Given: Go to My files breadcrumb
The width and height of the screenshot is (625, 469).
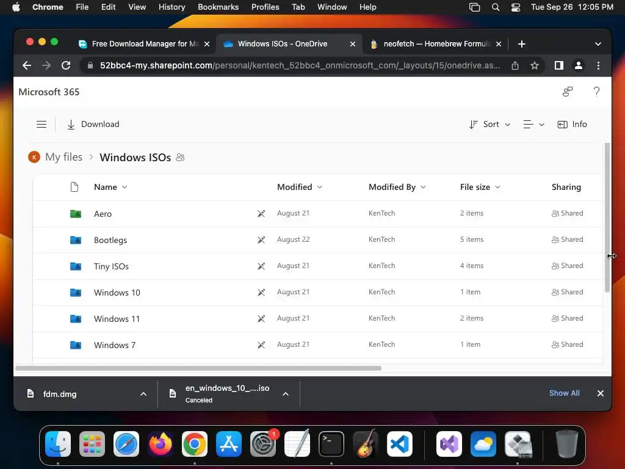Looking at the screenshot, I should [x=63, y=157].
